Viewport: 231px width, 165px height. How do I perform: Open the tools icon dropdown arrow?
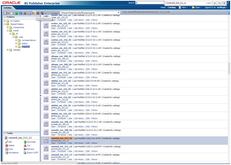pos(46,14)
